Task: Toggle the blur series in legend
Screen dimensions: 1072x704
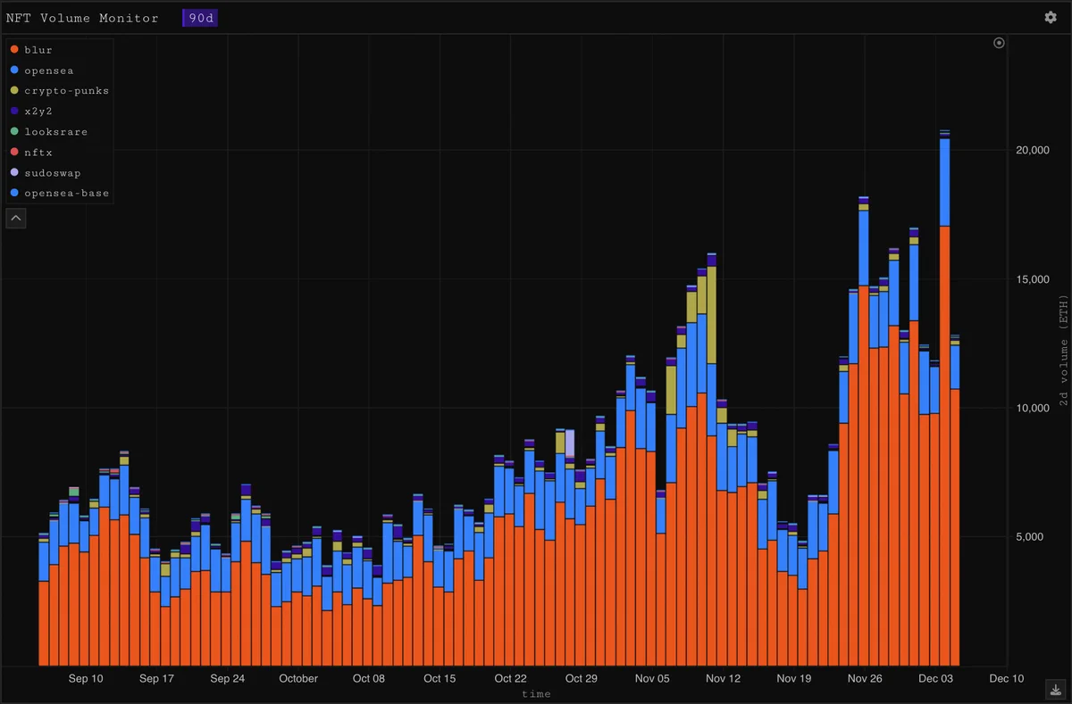Action: [31, 50]
